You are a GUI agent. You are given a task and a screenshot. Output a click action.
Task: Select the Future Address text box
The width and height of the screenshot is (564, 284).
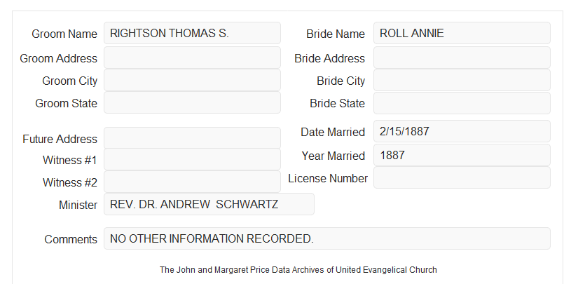(x=192, y=138)
